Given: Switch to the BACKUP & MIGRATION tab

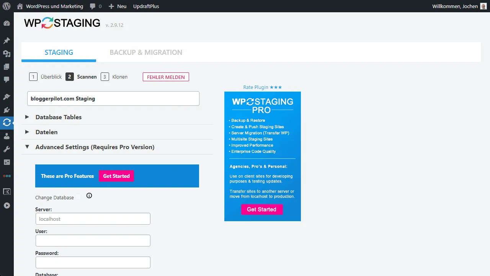Looking at the screenshot, I should (146, 52).
